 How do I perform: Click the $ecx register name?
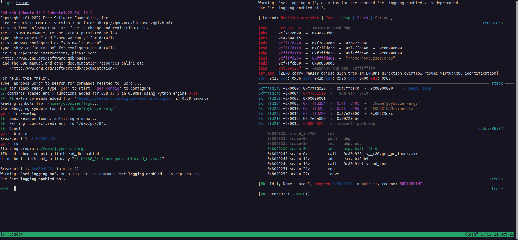tap(263, 38)
